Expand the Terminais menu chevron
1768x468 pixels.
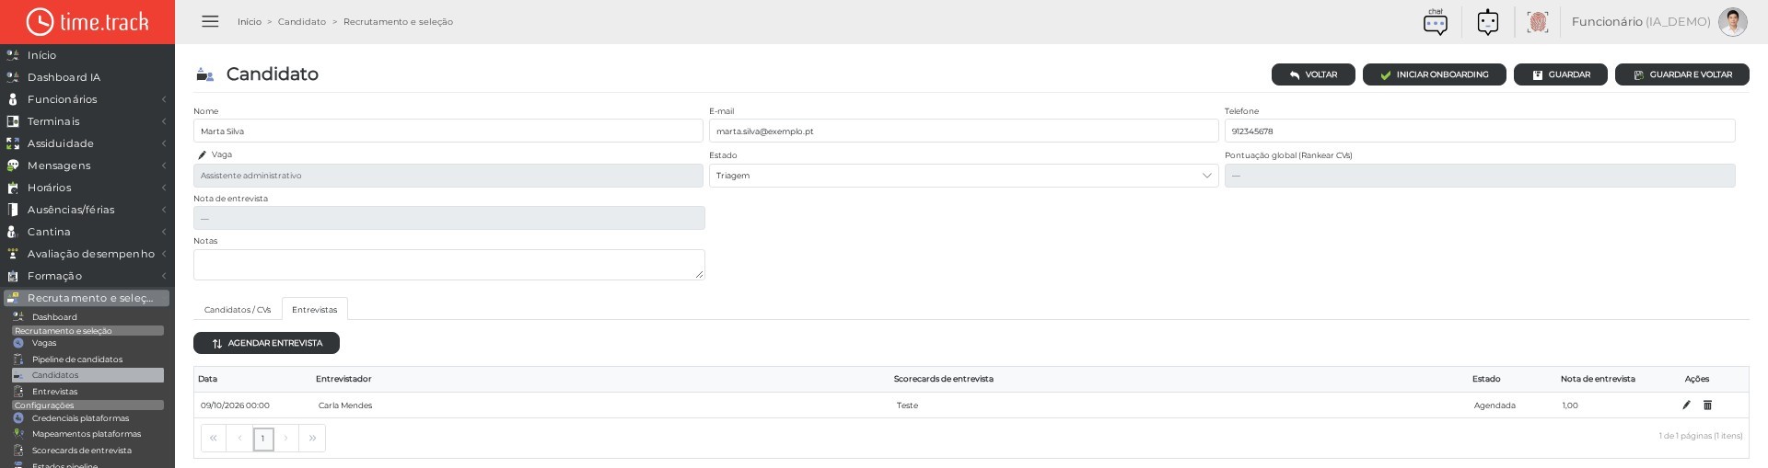click(164, 121)
